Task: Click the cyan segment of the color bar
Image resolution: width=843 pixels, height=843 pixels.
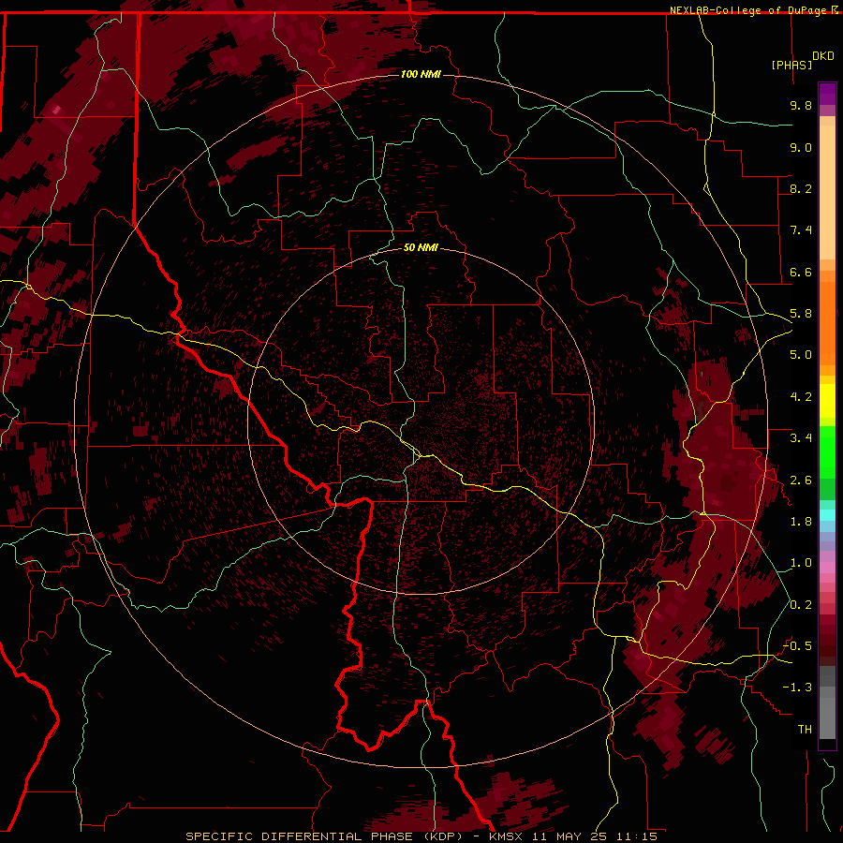Action: coord(827,515)
